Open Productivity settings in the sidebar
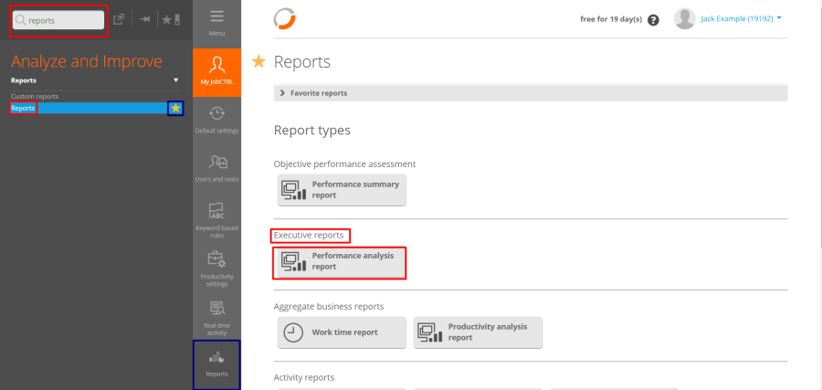822x390 pixels. (x=216, y=267)
